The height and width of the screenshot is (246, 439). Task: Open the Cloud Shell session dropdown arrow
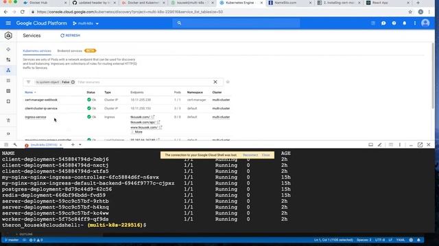point(80,145)
